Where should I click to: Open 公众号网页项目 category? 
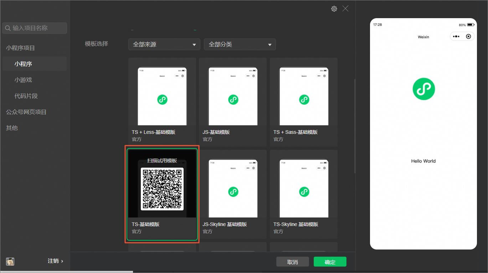click(x=26, y=112)
